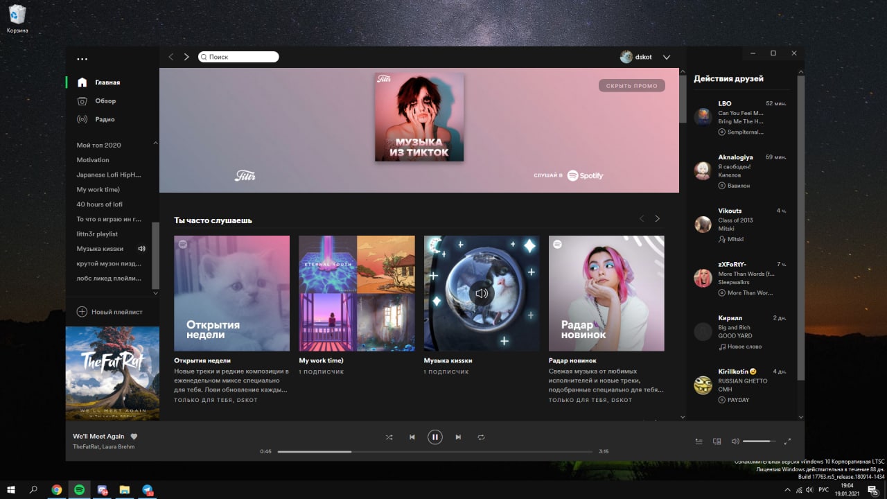Open крутой музон playlist
Image resolution: width=887 pixels, height=499 pixels.
[x=109, y=263]
